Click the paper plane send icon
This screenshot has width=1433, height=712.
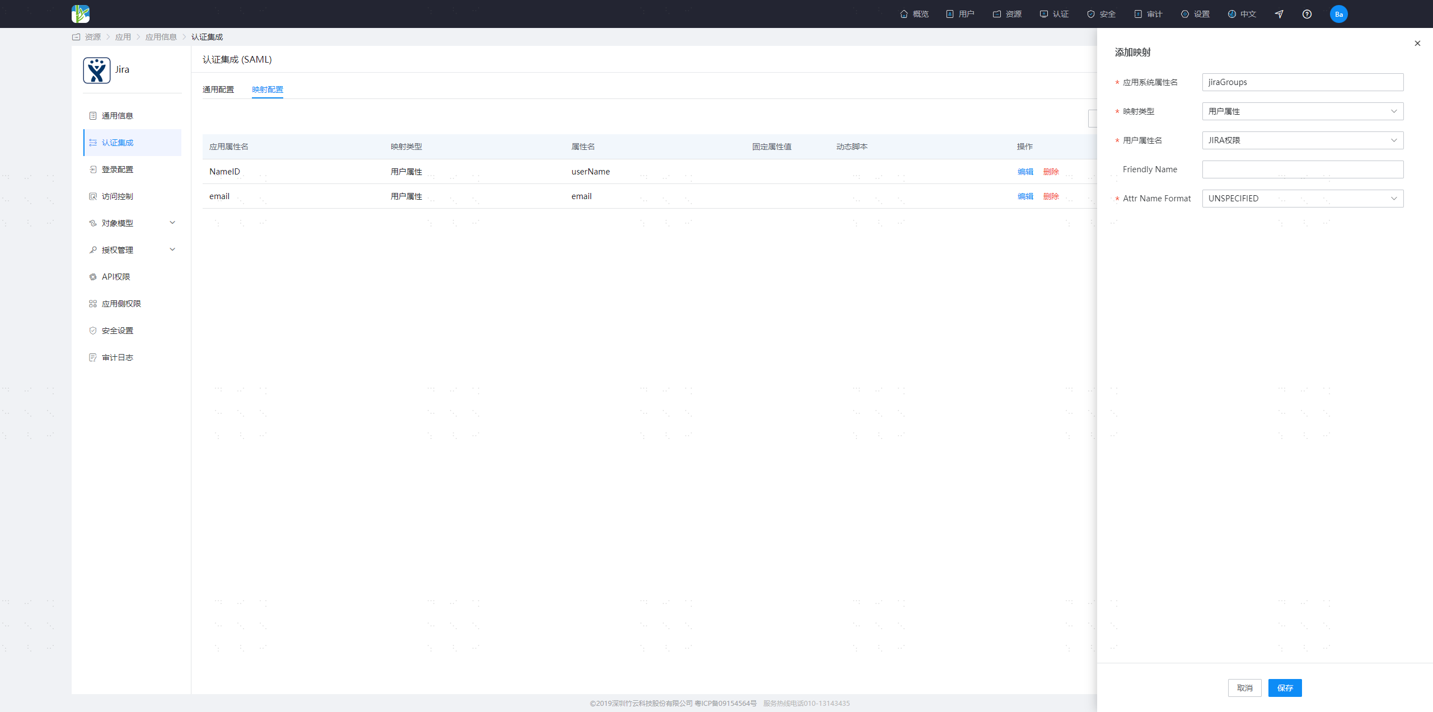coord(1279,14)
